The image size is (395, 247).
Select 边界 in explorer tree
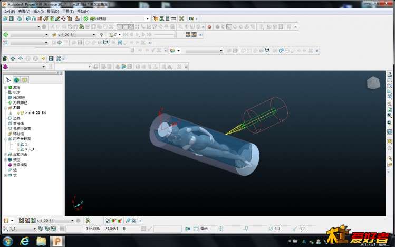pos(17,118)
